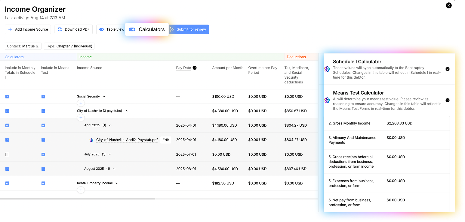This screenshot has height=222, width=465.
Task: Check July 2025 Include in Monthly Totals box
Action: pyautogui.click(x=7, y=154)
